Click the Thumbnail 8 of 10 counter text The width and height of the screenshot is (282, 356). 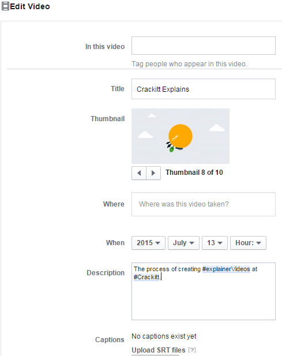[194, 173]
